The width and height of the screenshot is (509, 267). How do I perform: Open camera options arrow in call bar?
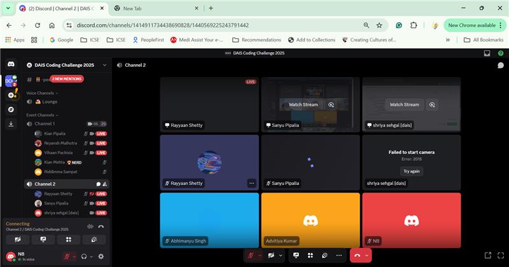[281, 256]
